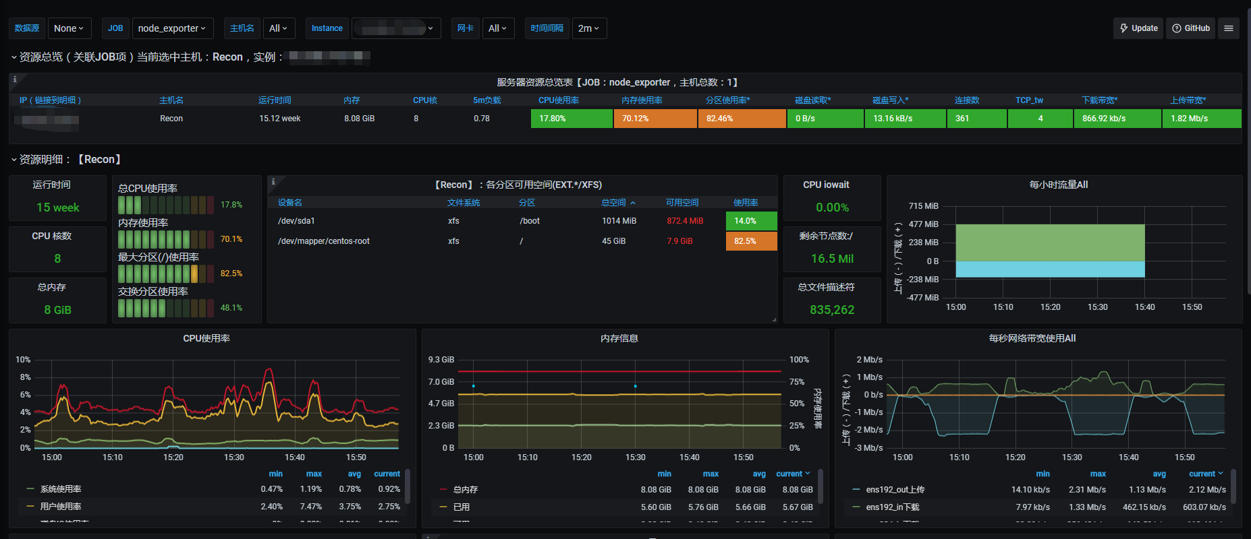The image size is (1251, 539).
Task: Click the 内存使用率 bar gauge
Action: pyautogui.click(x=166, y=239)
